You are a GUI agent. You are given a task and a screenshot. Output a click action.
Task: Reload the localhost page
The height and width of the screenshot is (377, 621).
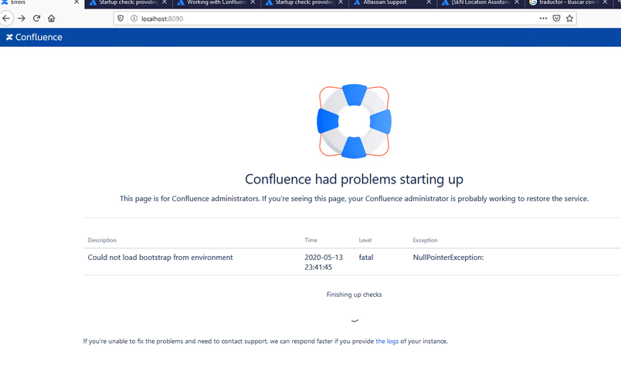[x=36, y=19]
